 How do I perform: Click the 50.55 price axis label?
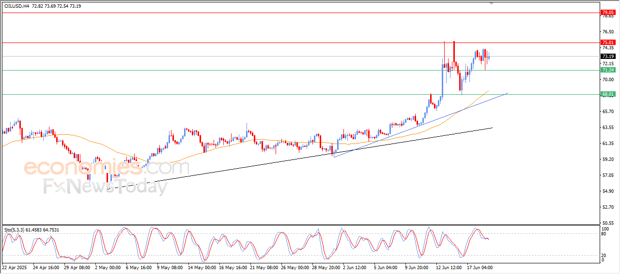coord(607,223)
